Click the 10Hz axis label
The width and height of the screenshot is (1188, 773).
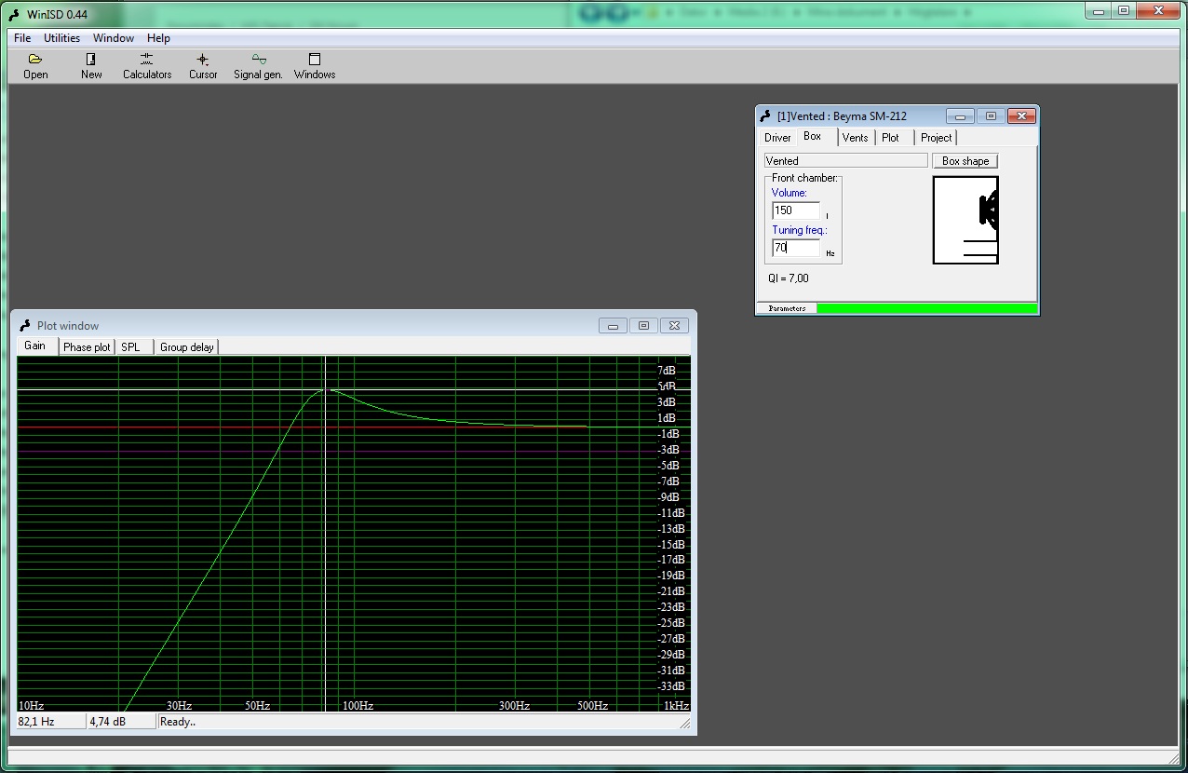tap(32, 706)
